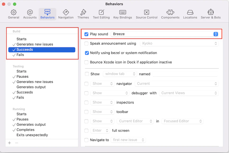Enable the Current Editor row checkbox
The image size is (229, 153).
(x=86, y=121)
